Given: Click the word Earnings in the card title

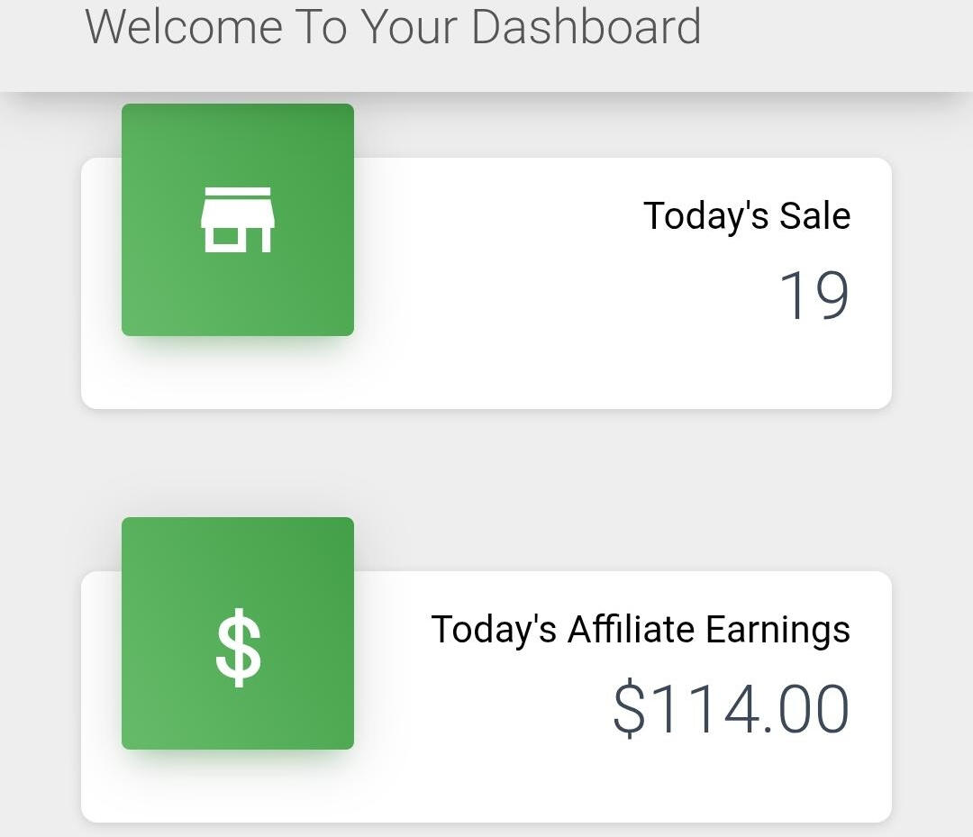Looking at the screenshot, I should (777, 629).
